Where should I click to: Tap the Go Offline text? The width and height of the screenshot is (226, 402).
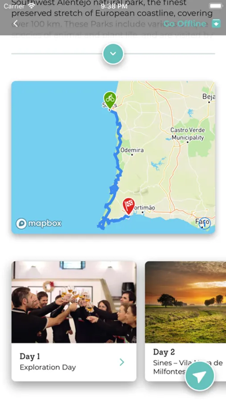click(x=185, y=24)
